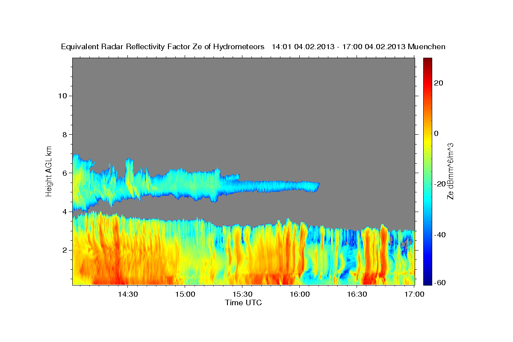This screenshot has width=513, height=342.
Task: Click the date range text '14:01 04.02.2013 - 17:00 04.02.2013 Muenchen'
Action: point(359,47)
